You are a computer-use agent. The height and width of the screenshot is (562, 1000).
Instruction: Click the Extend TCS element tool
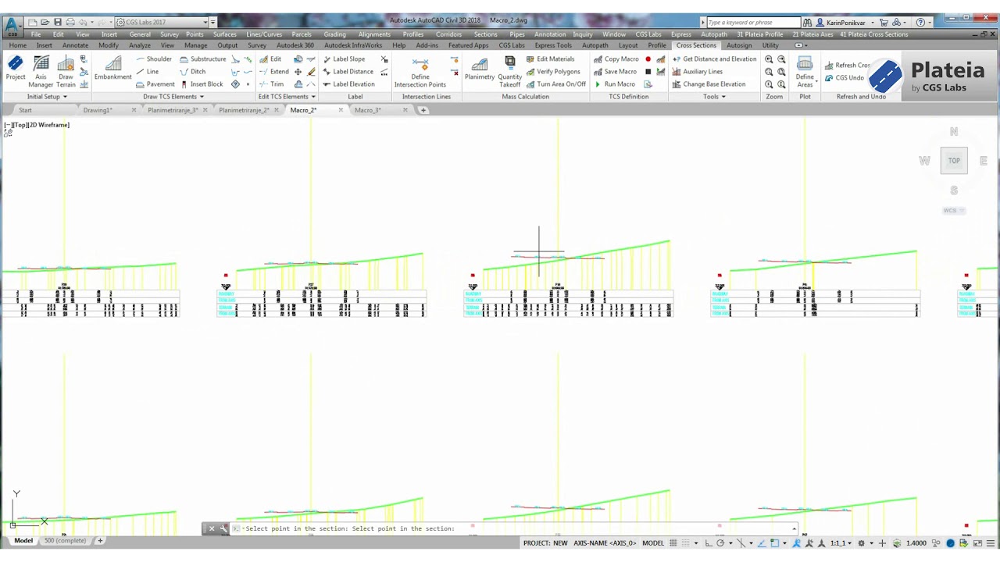click(x=273, y=72)
